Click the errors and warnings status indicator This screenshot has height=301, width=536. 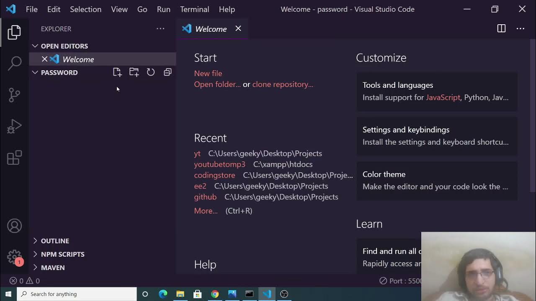point(25,281)
